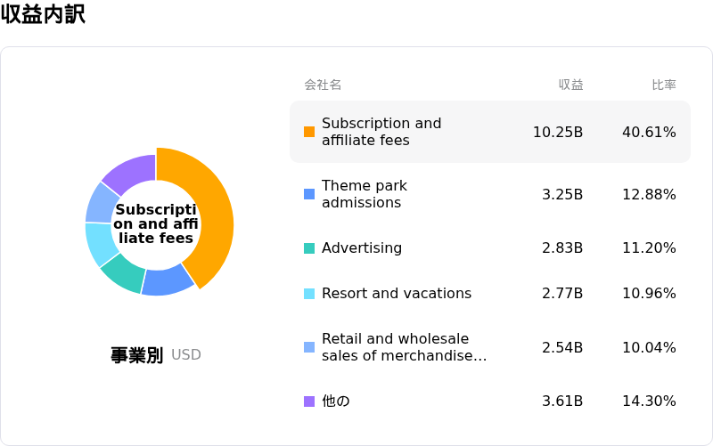
Task: Click the 3.25B revenue value
Action: point(562,194)
